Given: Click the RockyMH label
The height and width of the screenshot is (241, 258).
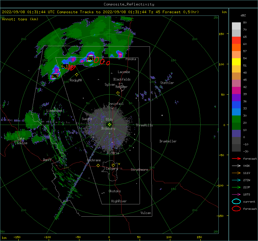Looking at the screenshot, I should coord(76,80).
